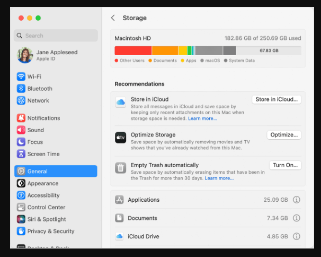Click the Sound speaker icon
This screenshot has height=257, width=321.
tap(21, 130)
